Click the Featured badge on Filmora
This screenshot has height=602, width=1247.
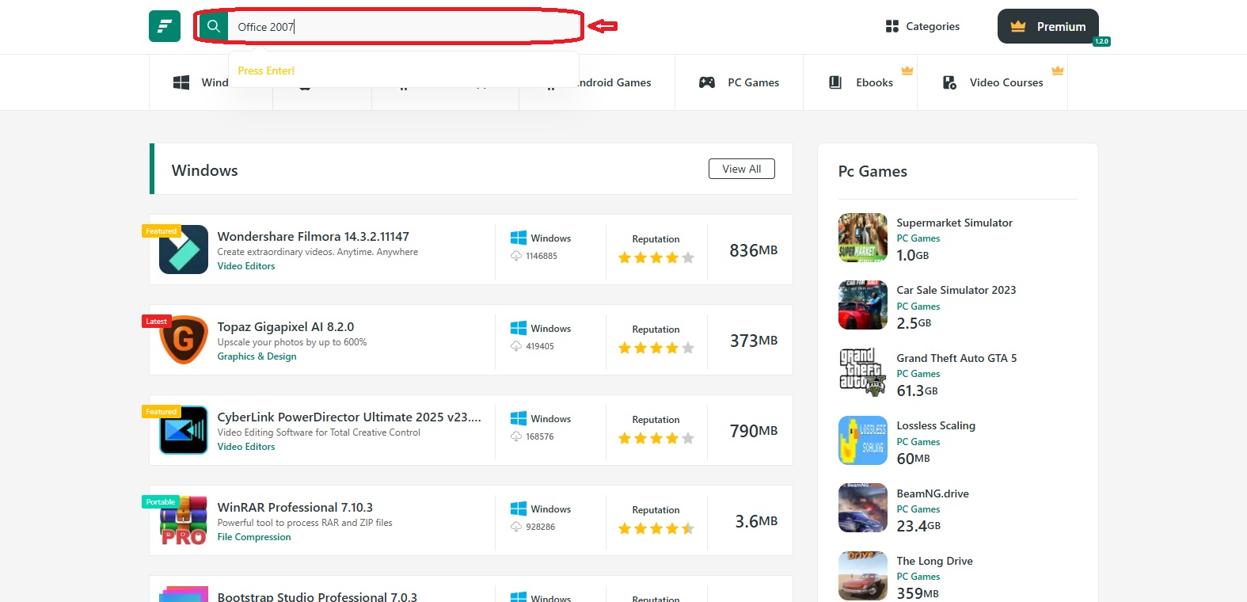pos(162,231)
